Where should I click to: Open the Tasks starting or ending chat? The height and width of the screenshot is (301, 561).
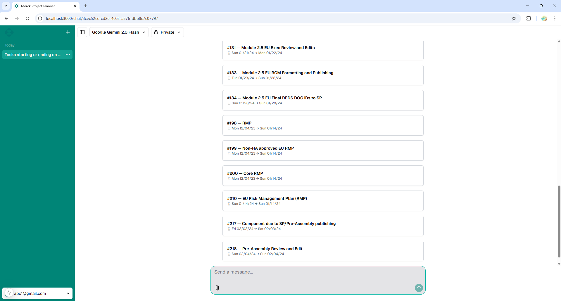32,55
